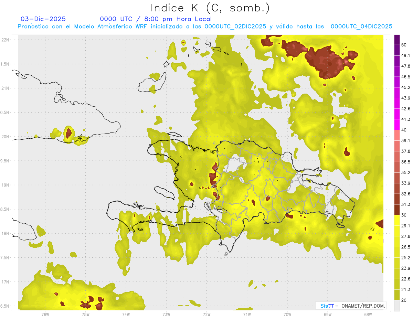The height and width of the screenshot is (319, 413).
Task: Pick the yellow swatch between 29.1 and 30
Action: (x=397, y=221)
